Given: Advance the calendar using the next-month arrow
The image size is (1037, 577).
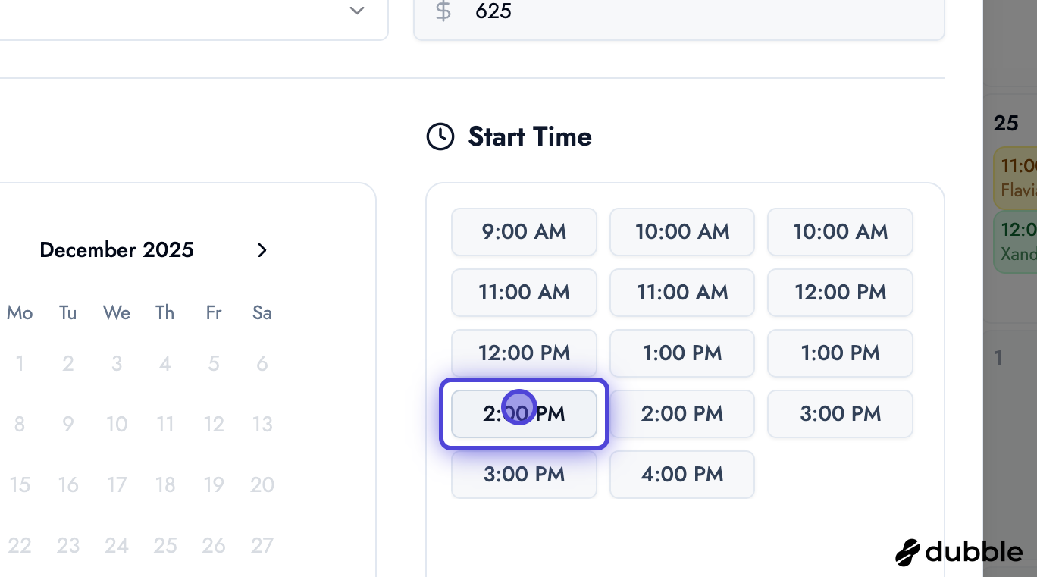Looking at the screenshot, I should (262, 250).
